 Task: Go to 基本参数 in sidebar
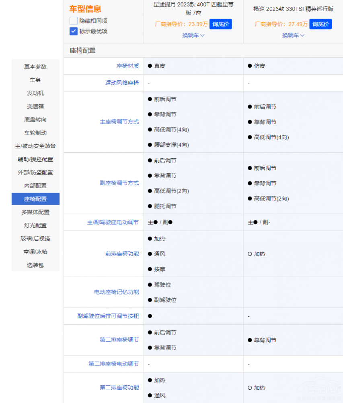35,66
